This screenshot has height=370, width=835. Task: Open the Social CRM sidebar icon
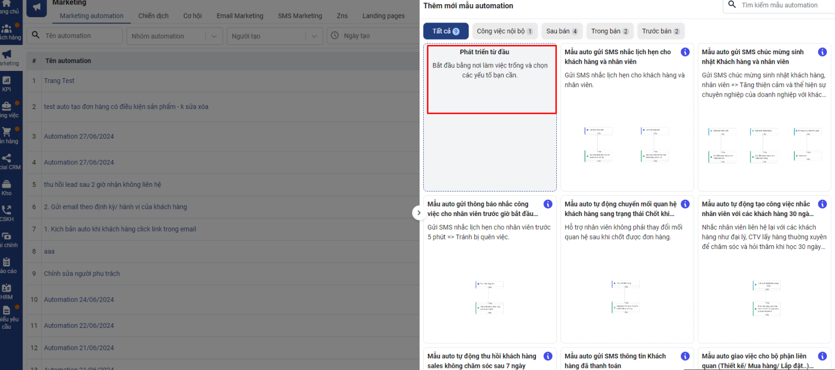(7, 161)
